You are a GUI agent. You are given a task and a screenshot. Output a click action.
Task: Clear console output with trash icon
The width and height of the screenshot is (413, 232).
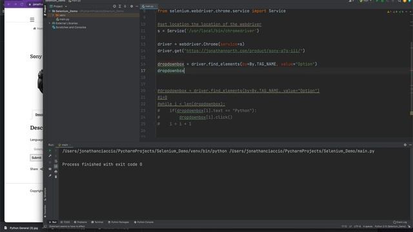coord(56,177)
